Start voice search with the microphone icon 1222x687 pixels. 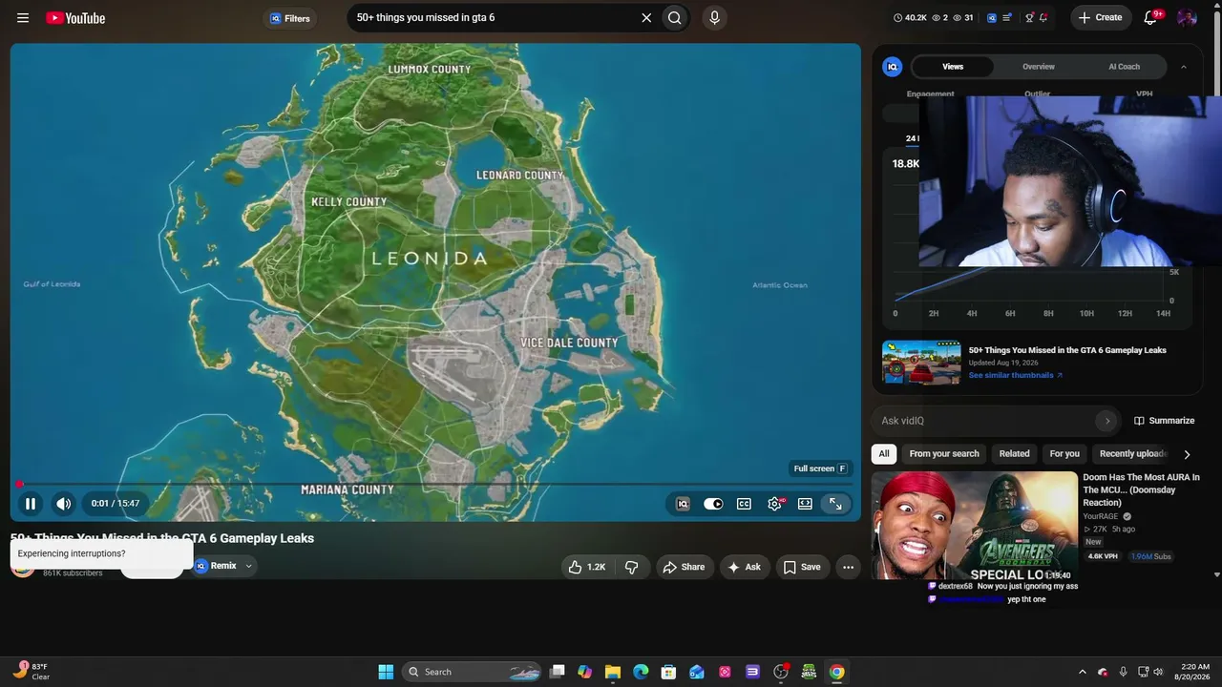click(714, 18)
